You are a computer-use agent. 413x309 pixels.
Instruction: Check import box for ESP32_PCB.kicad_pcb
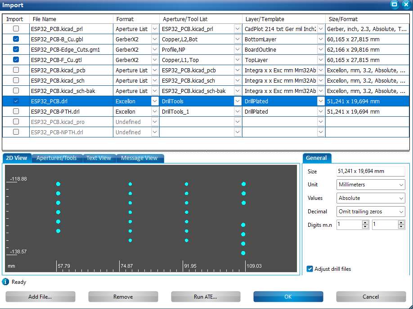pyautogui.click(x=16, y=70)
